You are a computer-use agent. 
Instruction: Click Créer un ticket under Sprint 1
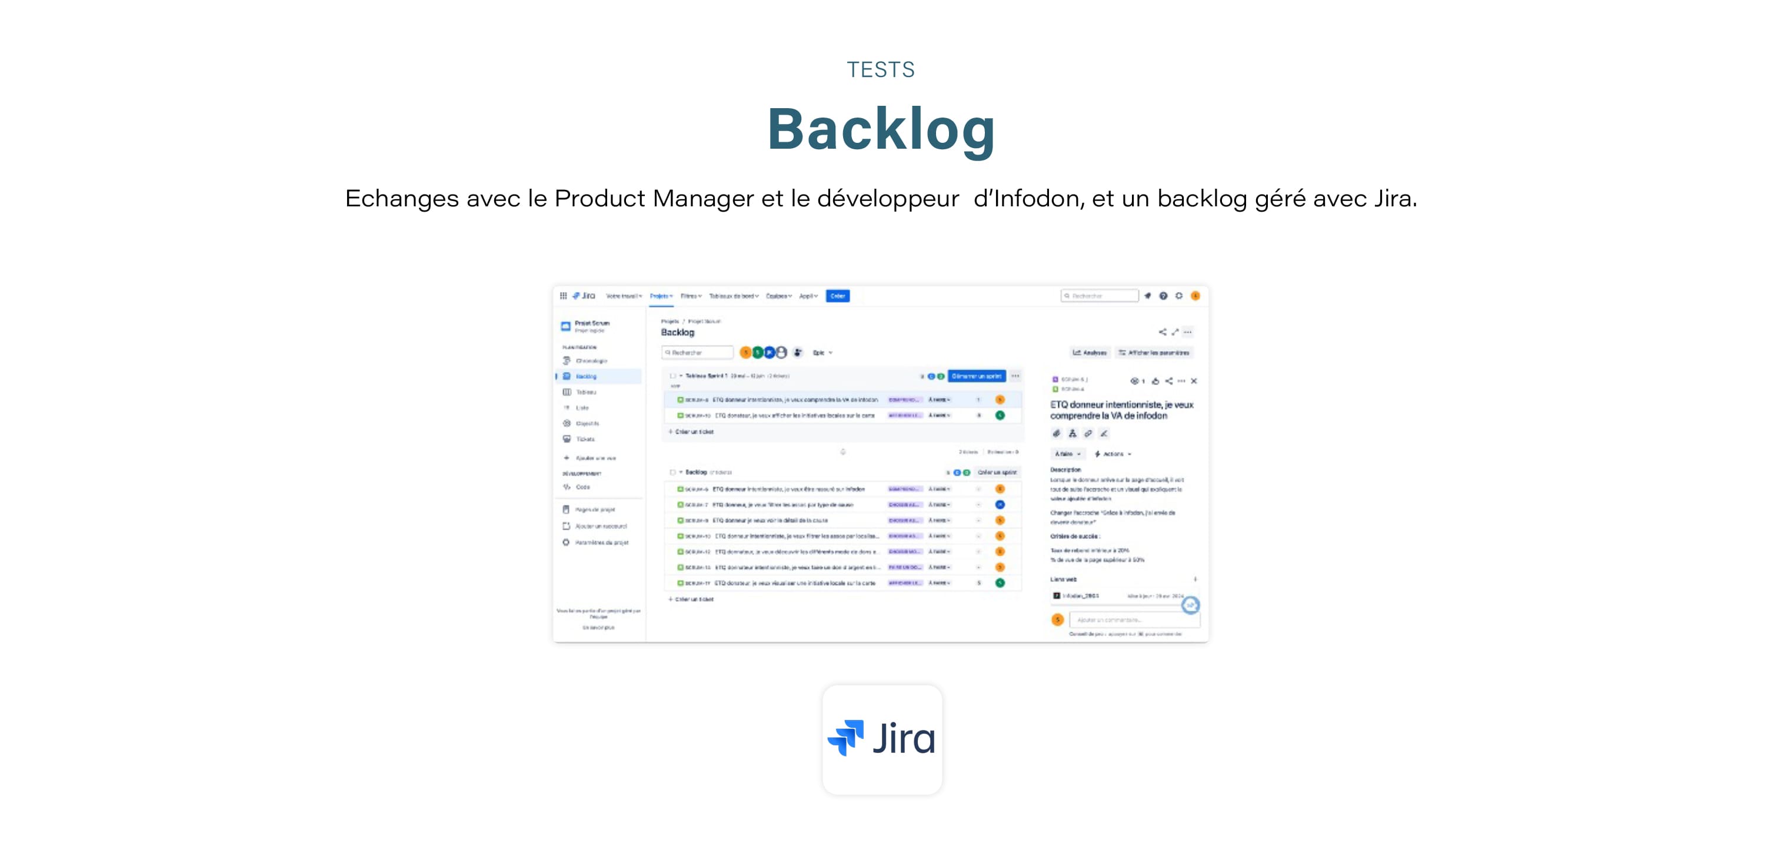(x=691, y=432)
